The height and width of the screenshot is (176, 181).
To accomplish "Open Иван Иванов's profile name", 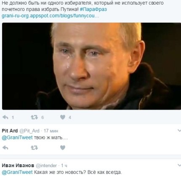I will (x=18, y=165).
